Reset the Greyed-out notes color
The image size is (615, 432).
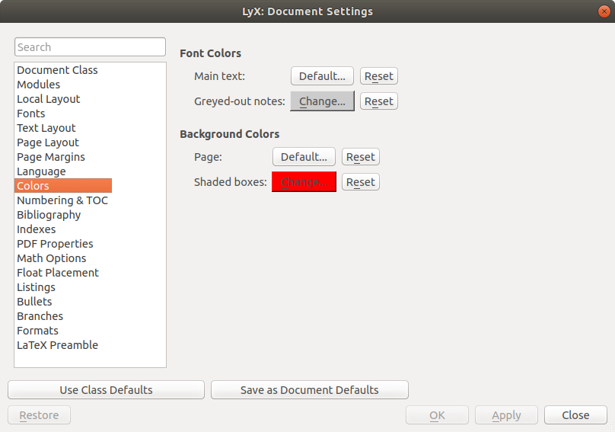click(378, 101)
